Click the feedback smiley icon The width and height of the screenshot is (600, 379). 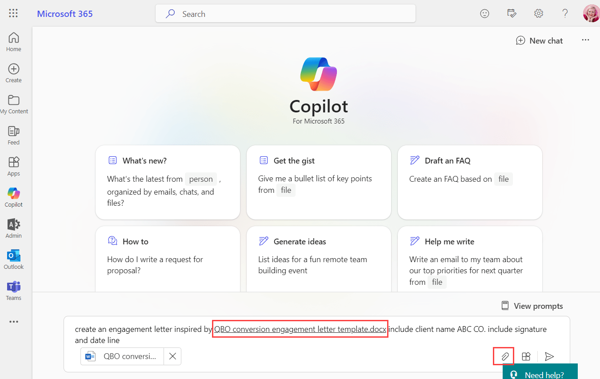(484, 13)
